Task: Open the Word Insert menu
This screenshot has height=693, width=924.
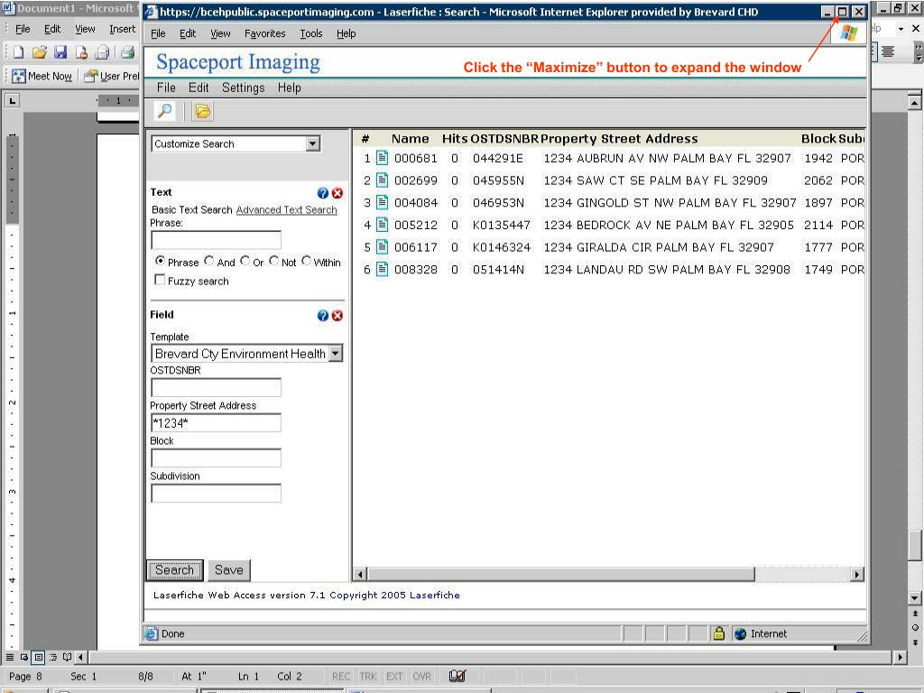Action: click(122, 29)
